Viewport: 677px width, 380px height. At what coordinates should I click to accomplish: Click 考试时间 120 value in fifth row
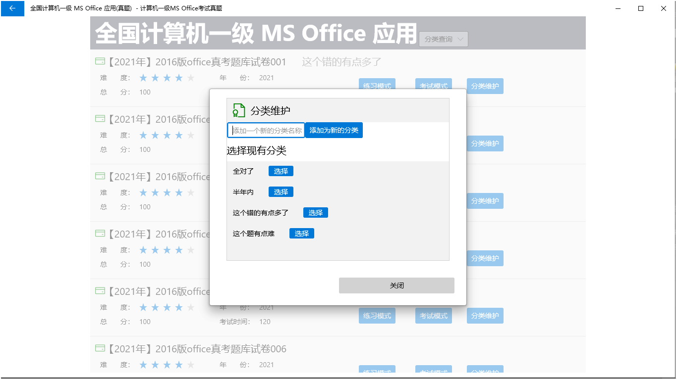[265, 322]
